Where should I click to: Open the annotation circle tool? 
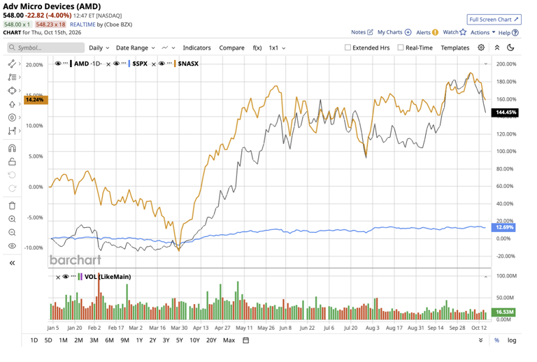12,117
